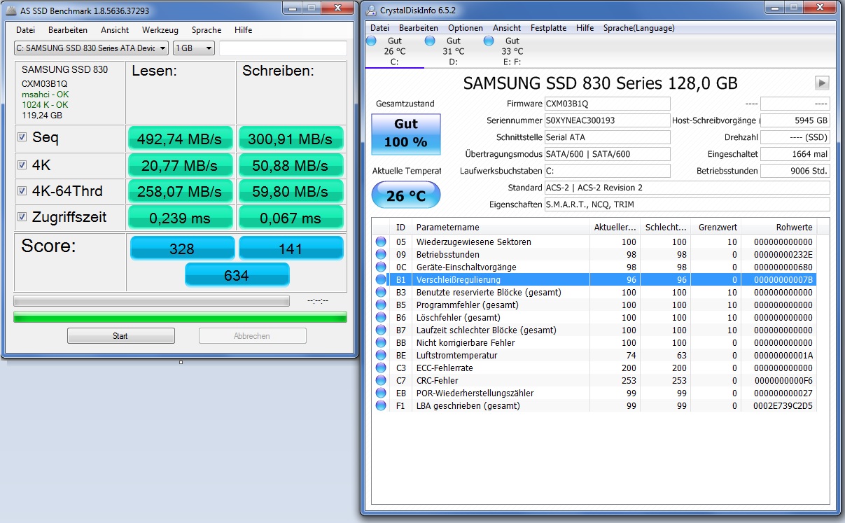845x523 pixels.
Task: Click the status orb for LBA geschrieben
Action: click(381, 405)
